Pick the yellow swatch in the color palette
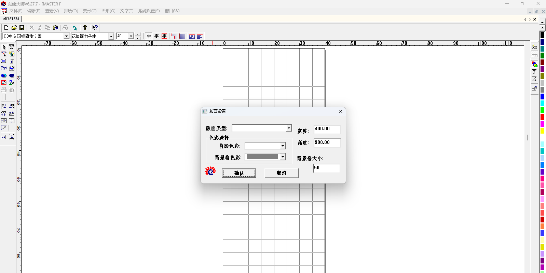 tap(542, 131)
